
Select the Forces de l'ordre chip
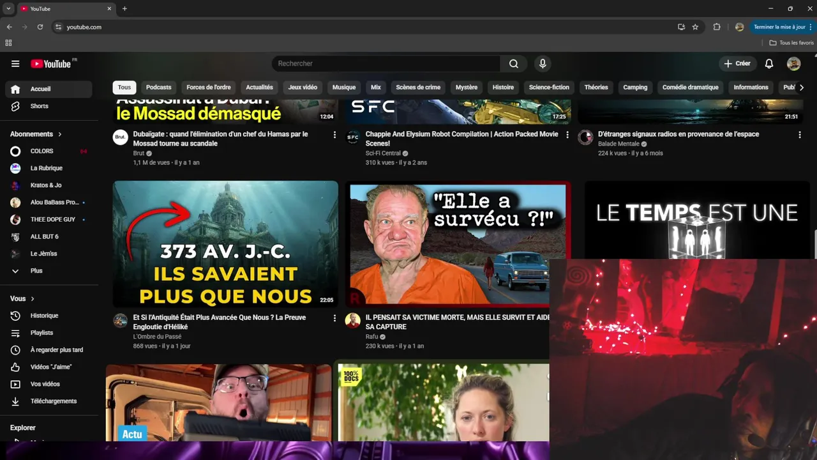209,88
